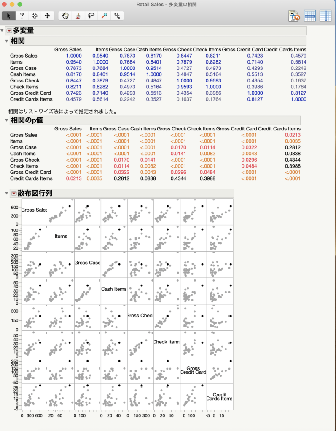The height and width of the screenshot is (431, 336).
Task: Choose the selection cross tool
Action: point(35,16)
